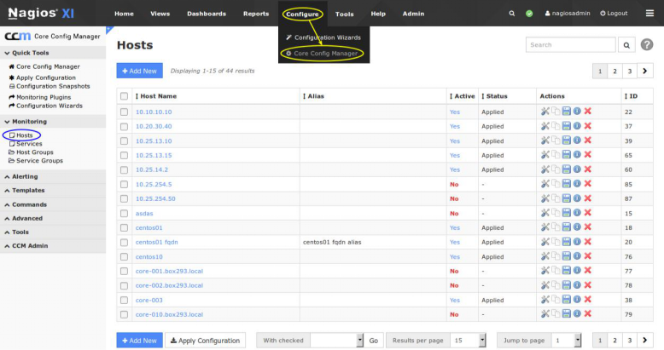Click the save icon for centos01 fqdn row

pyautogui.click(x=566, y=242)
